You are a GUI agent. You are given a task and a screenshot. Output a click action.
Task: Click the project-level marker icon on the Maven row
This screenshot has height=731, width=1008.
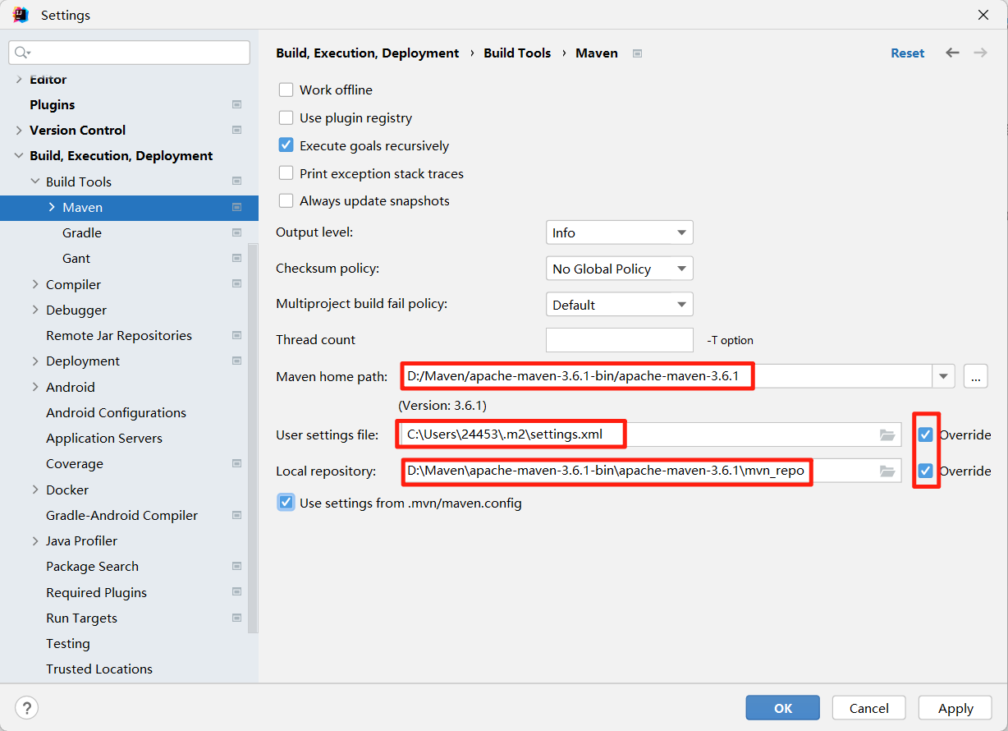[x=236, y=207]
